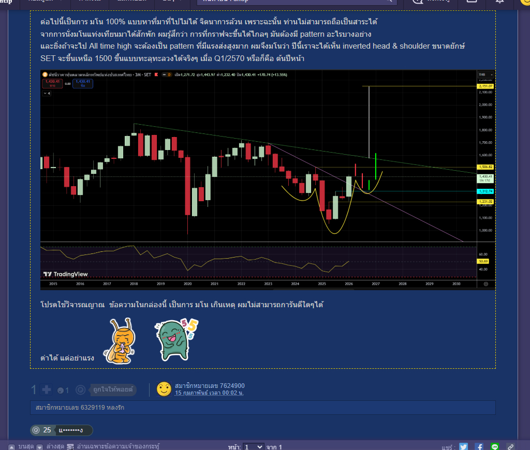Open profile link สมาชิกหมายเลข 7624900
This screenshot has width=530, height=450.
(x=210, y=385)
